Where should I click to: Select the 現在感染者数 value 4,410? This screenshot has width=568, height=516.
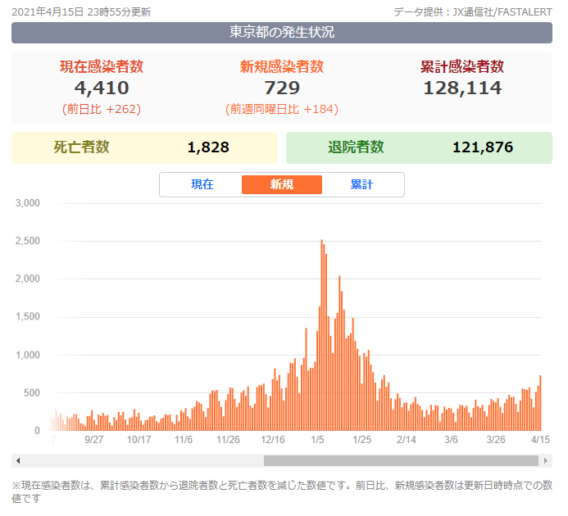coord(102,88)
